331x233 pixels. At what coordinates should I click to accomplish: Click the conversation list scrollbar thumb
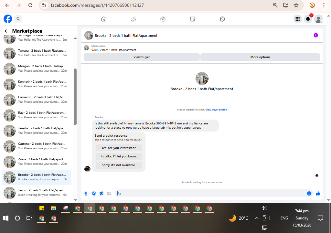tap(75, 97)
